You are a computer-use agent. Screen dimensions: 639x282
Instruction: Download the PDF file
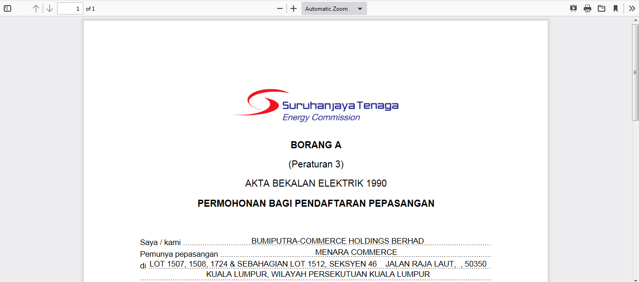[602, 8]
